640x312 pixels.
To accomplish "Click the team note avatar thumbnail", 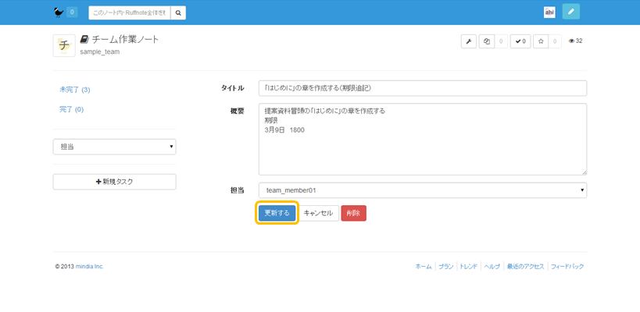I will [x=64, y=45].
